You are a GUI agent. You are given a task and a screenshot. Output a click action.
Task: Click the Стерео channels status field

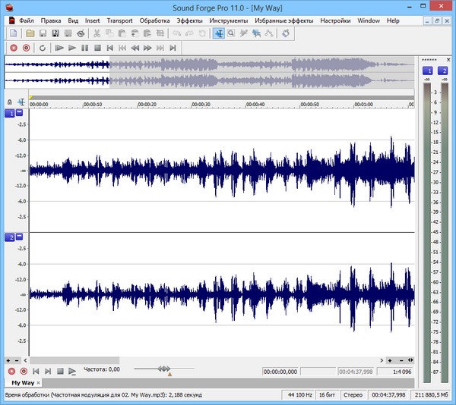point(351,396)
